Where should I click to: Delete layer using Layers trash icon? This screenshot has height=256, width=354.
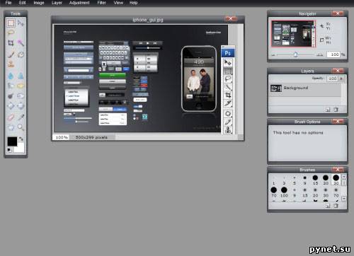[336, 110]
